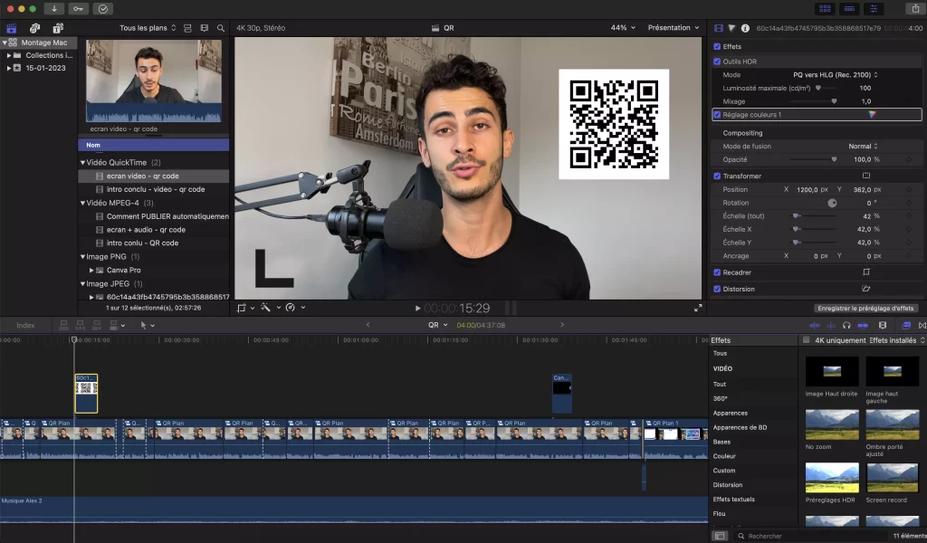Toggle the inspector sliders icon
927x543 pixels.
tap(874, 9)
